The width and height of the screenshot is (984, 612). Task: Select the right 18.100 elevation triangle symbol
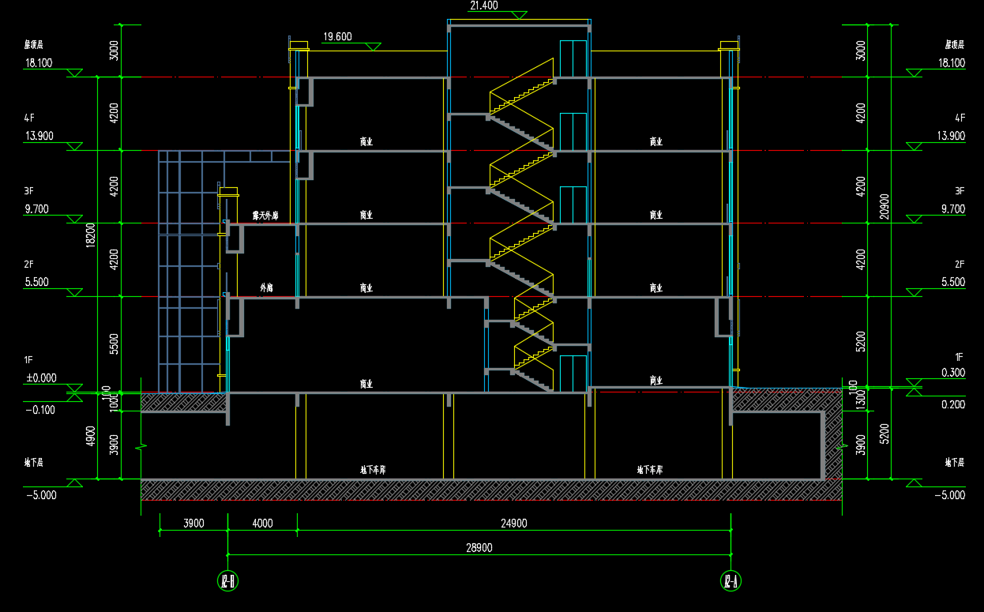(915, 73)
